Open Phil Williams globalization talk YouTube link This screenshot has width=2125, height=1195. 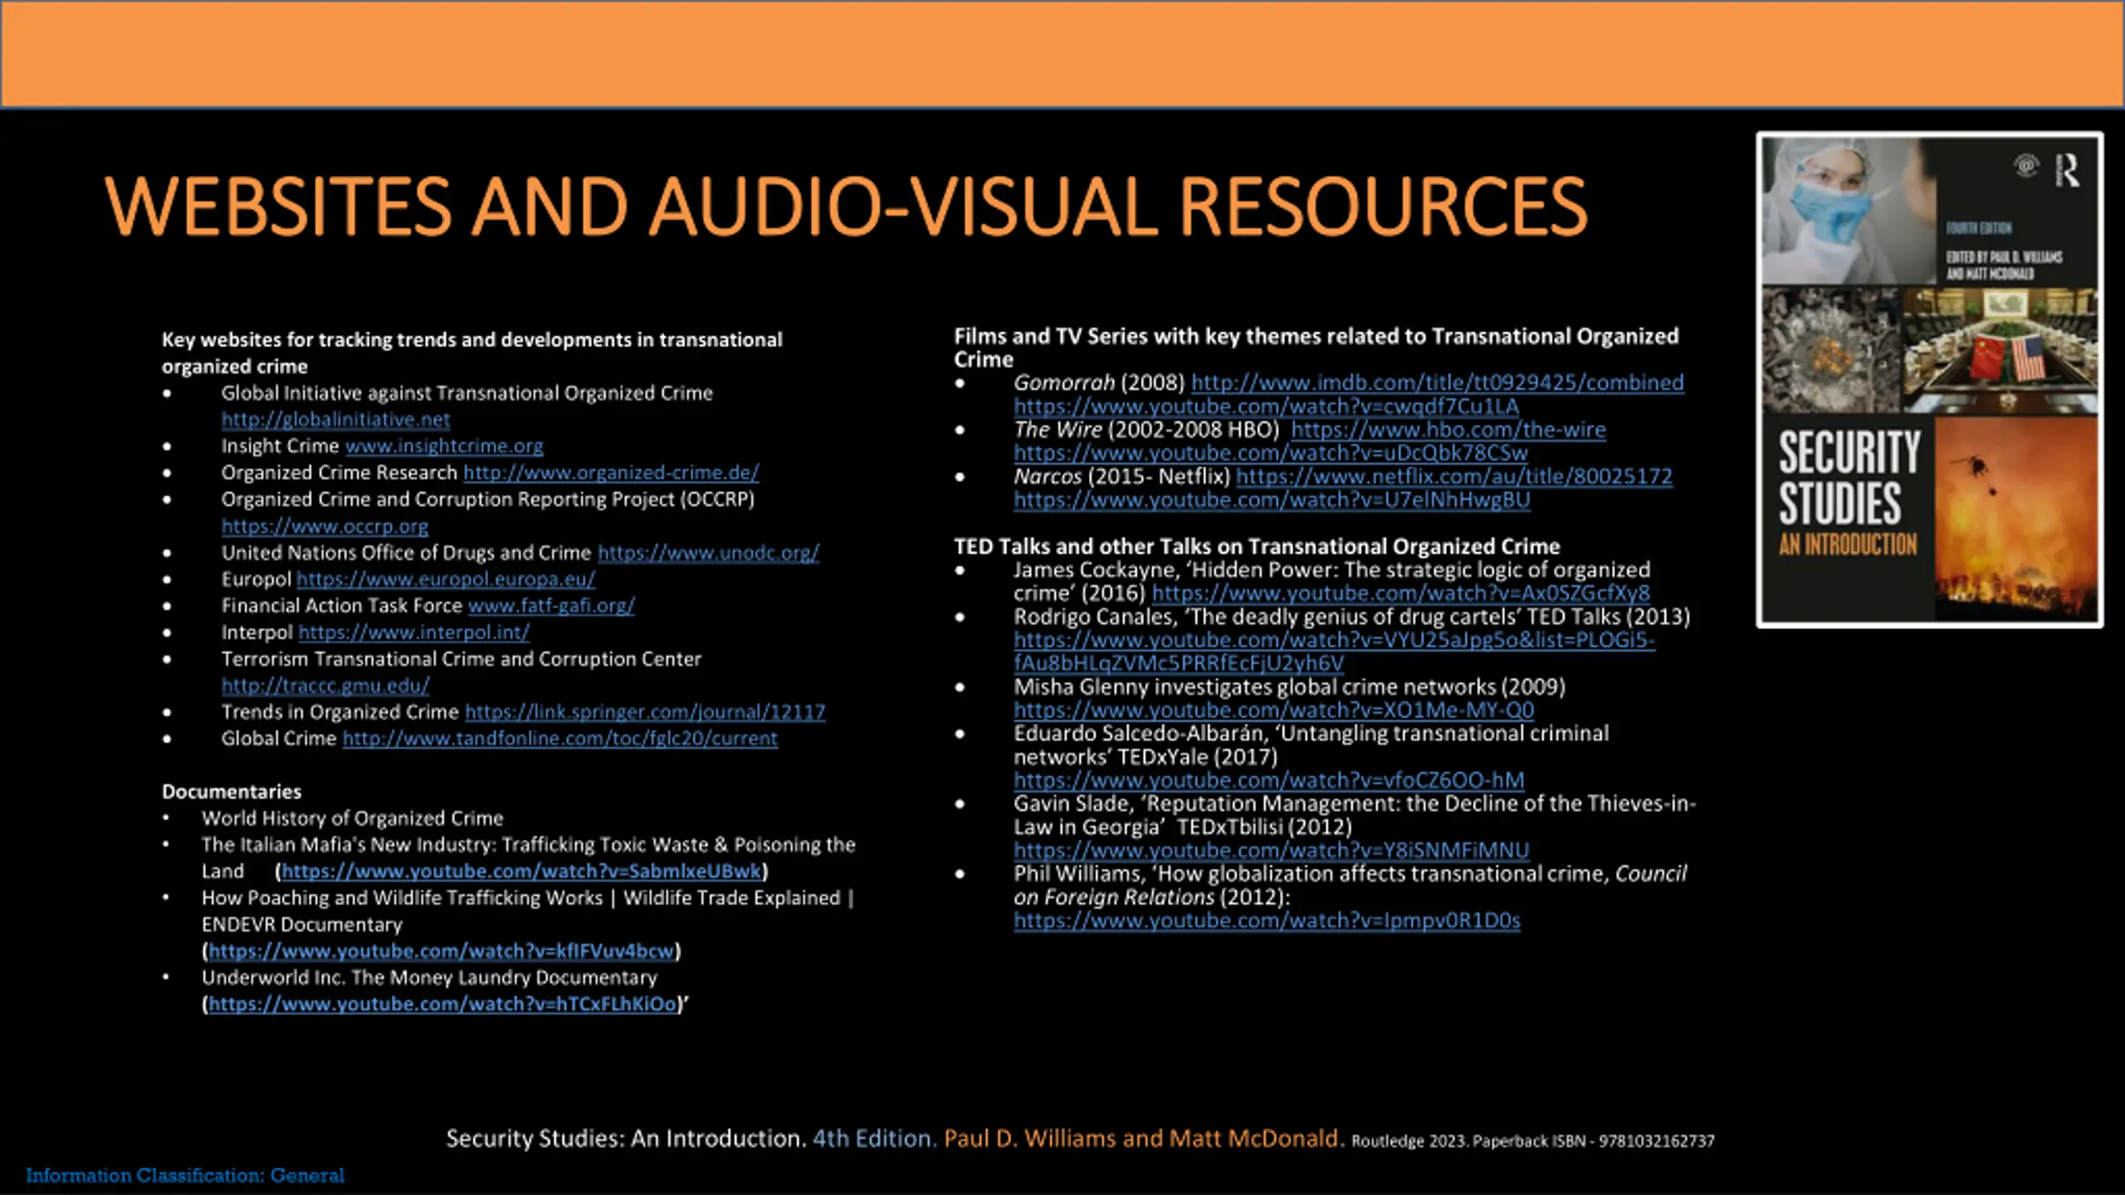point(1267,921)
